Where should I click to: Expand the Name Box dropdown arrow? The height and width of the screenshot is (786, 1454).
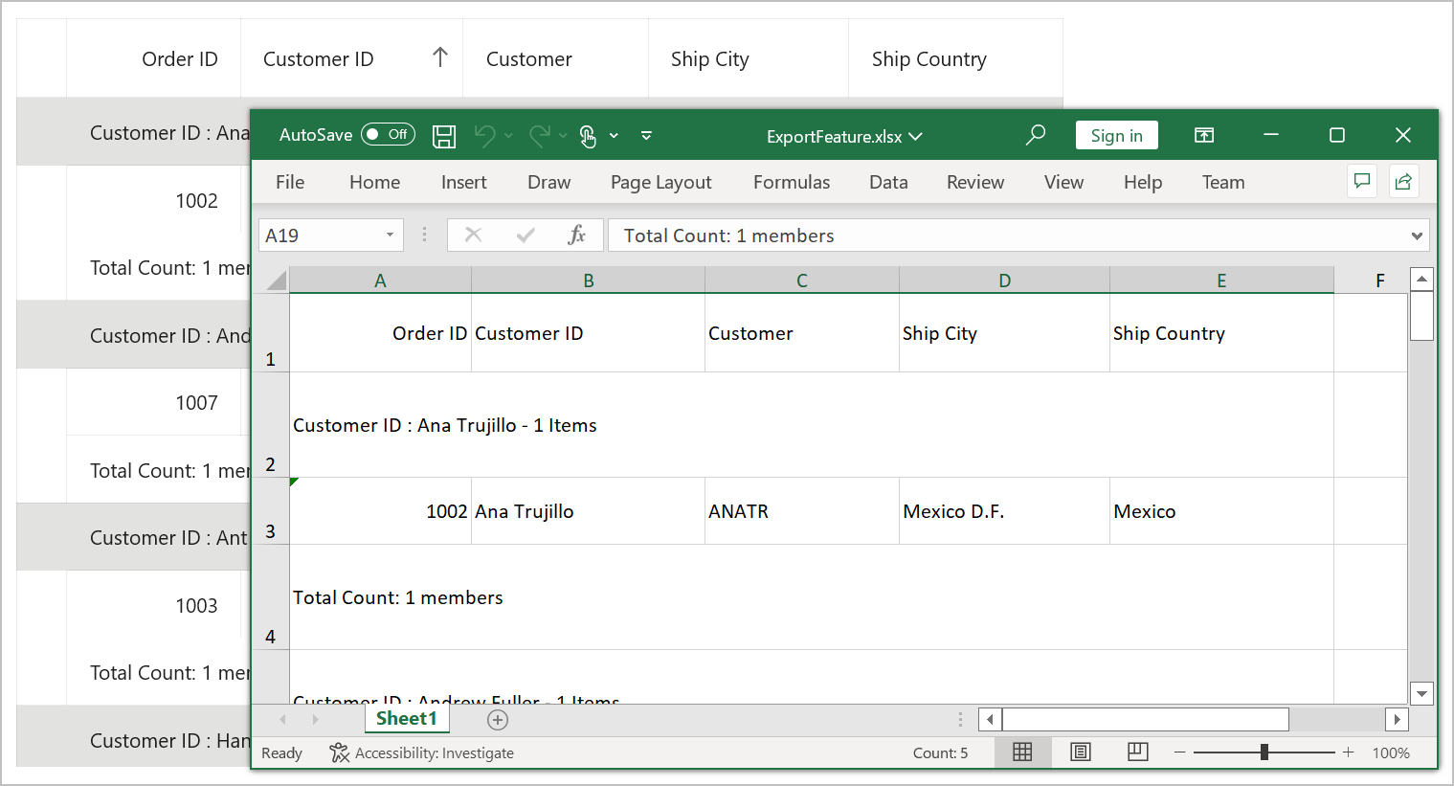click(390, 236)
